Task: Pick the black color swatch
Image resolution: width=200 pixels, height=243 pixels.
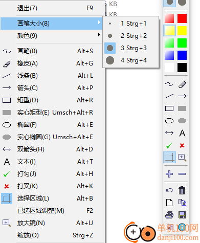Action: click(182, 68)
